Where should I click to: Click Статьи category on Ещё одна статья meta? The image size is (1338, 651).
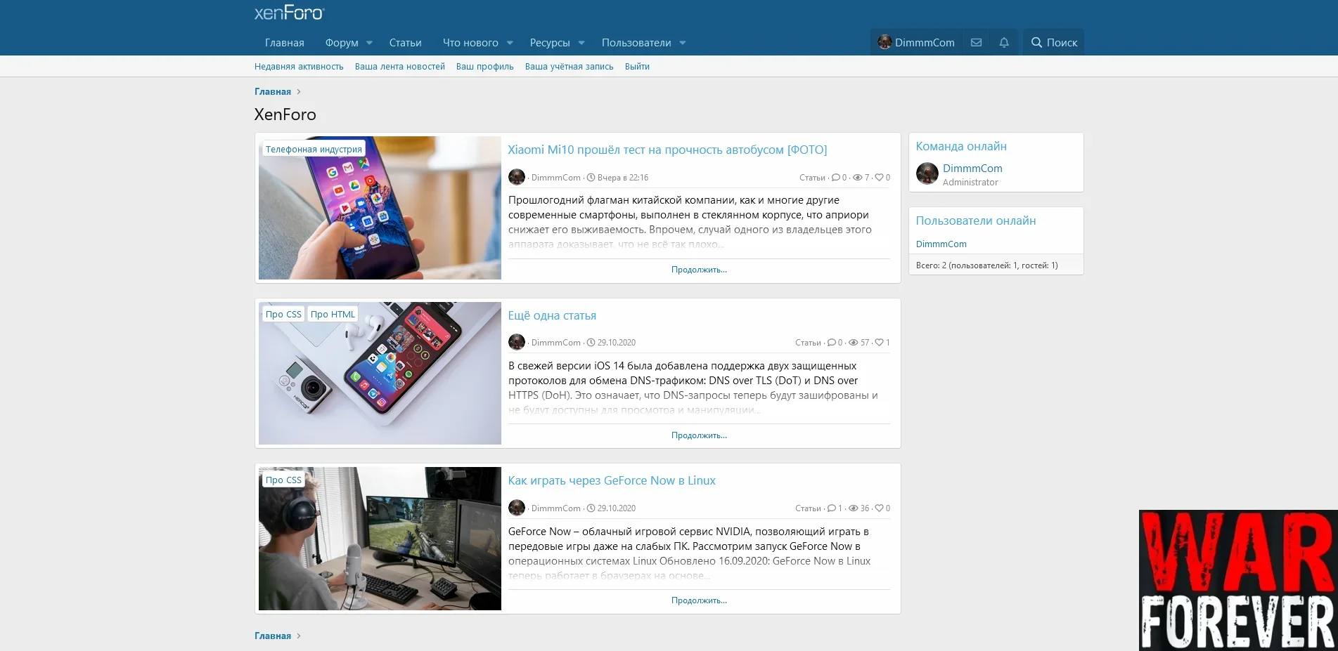808,343
